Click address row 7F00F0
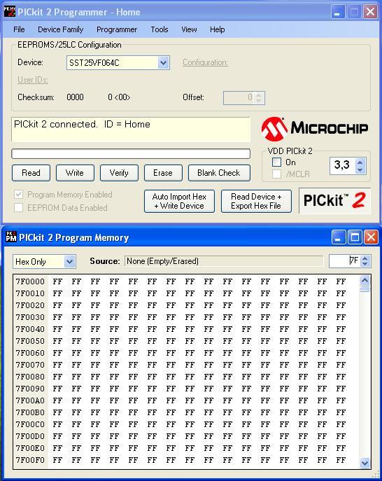The height and width of the screenshot is (481, 382). (x=30, y=460)
